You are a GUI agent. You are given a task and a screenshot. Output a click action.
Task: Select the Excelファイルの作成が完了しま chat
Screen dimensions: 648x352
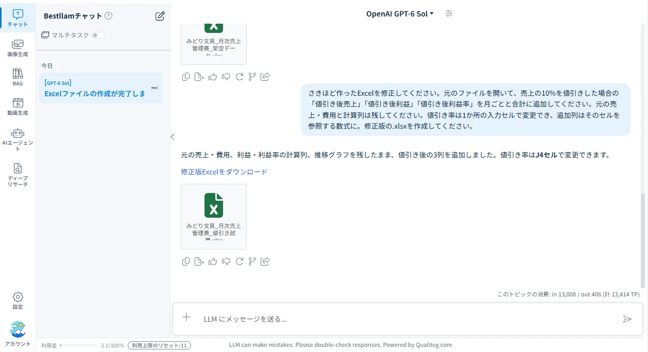point(100,88)
